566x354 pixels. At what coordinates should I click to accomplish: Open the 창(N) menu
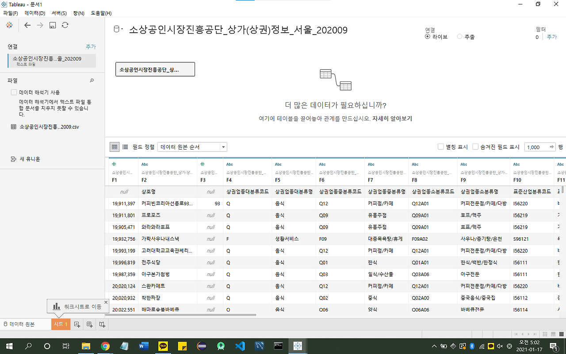click(x=79, y=13)
